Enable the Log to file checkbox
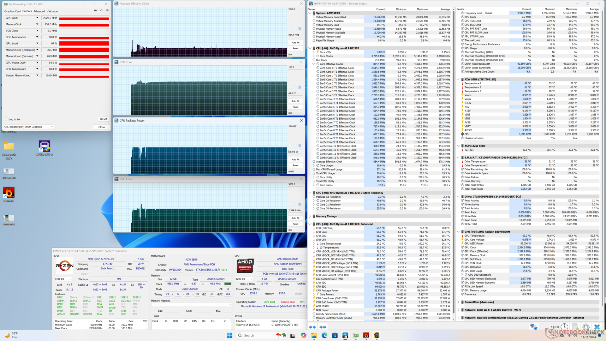The image size is (606, 341). coord(7,119)
